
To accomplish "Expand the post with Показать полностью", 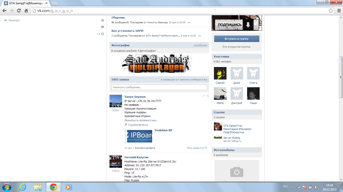I will [x=141, y=120].
